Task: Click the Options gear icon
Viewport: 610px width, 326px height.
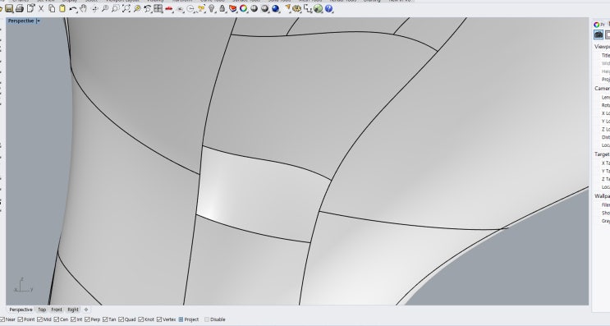Action: coord(297,8)
